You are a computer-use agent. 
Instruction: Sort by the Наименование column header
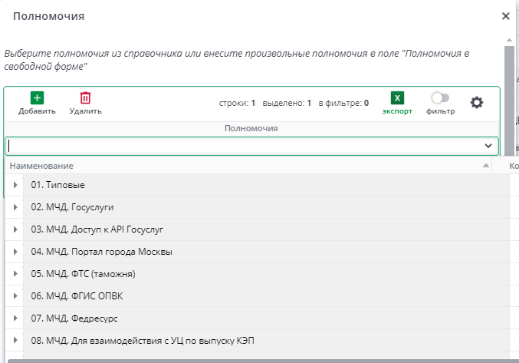pyautogui.click(x=42, y=166)
